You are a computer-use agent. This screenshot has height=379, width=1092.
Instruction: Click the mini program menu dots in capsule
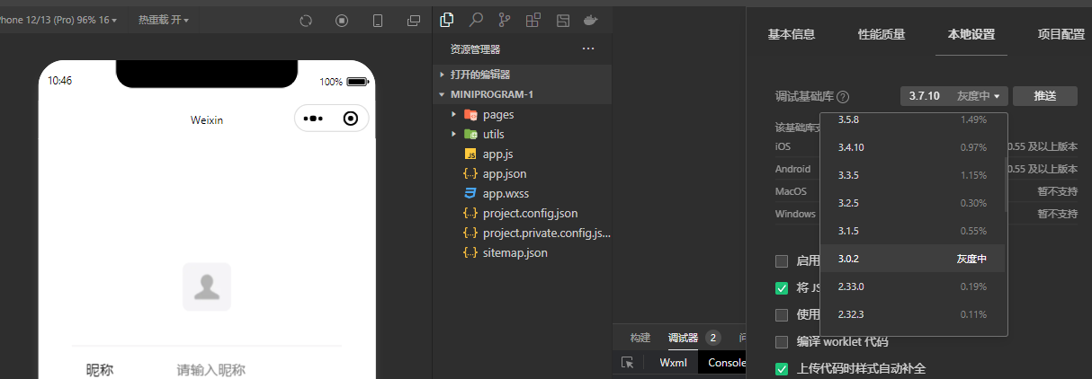[313, 119]
